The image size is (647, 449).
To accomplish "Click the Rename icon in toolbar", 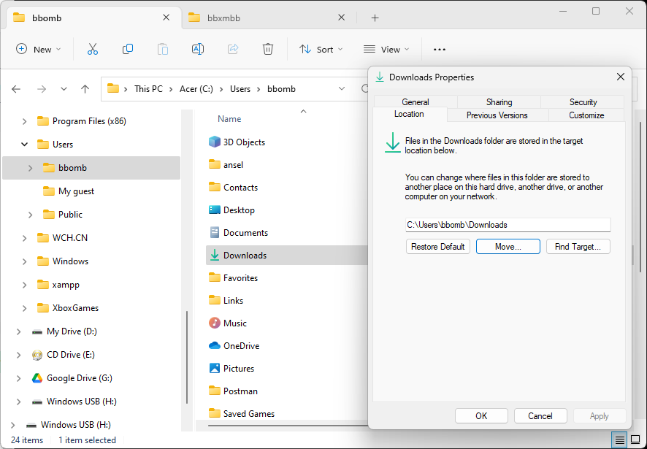I will 197,49.
